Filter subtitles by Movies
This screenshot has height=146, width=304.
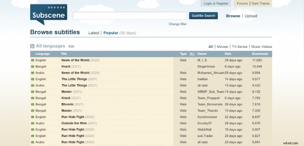click(x=222, y=47)
